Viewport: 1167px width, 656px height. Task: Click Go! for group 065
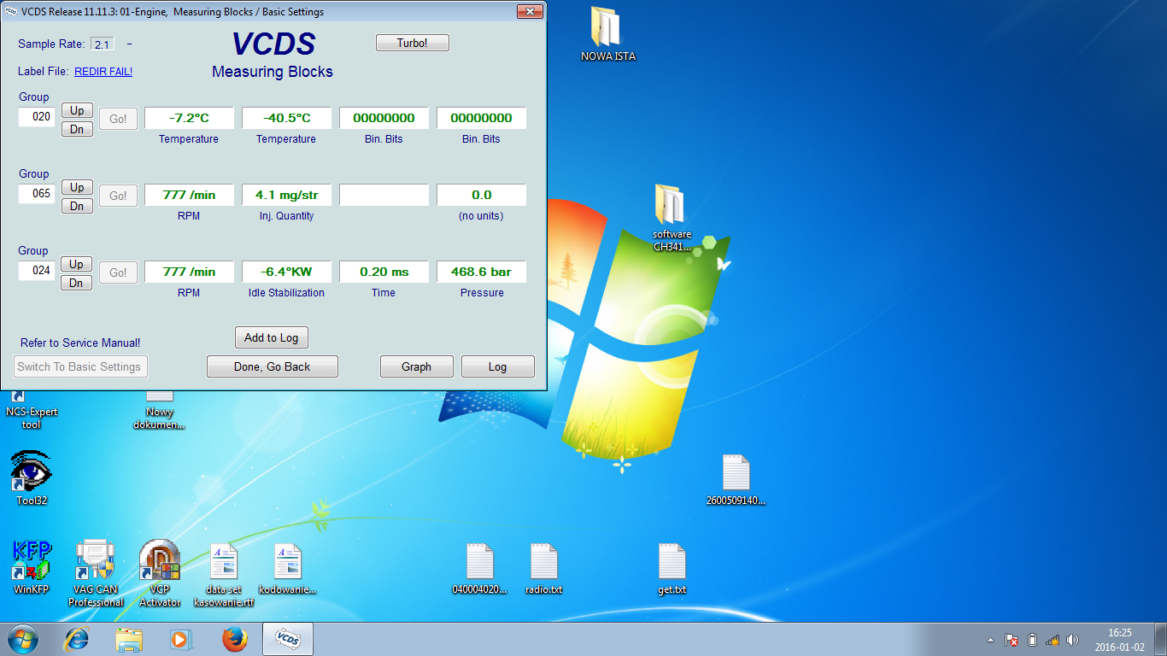click(x=118, y=196)
